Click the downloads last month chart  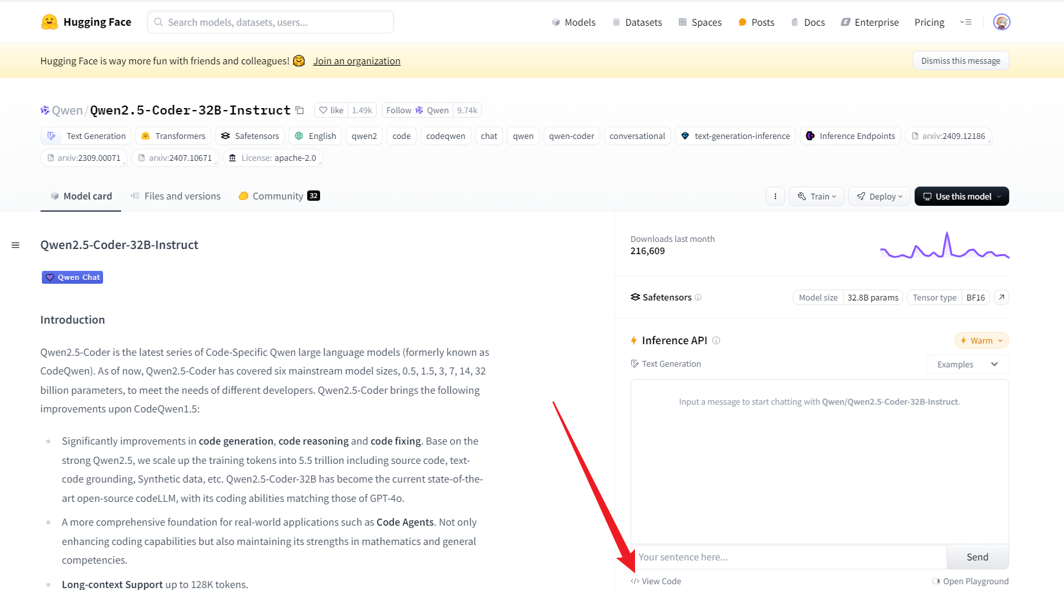point(944,245)
